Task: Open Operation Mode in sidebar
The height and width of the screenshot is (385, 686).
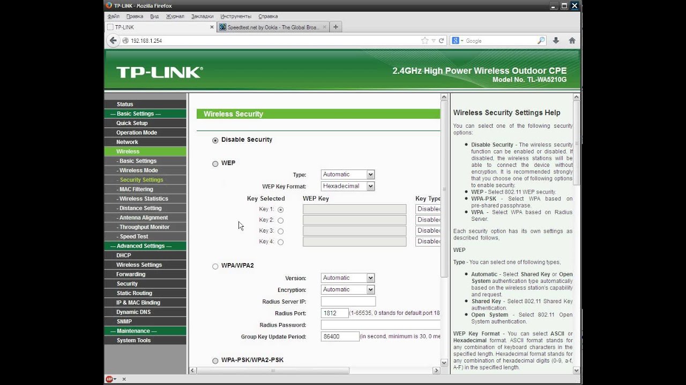Action: (x=137, y=133)
